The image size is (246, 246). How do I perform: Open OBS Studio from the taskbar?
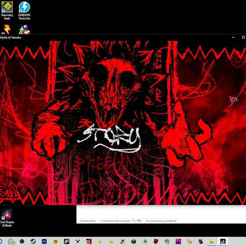[22, 242]
